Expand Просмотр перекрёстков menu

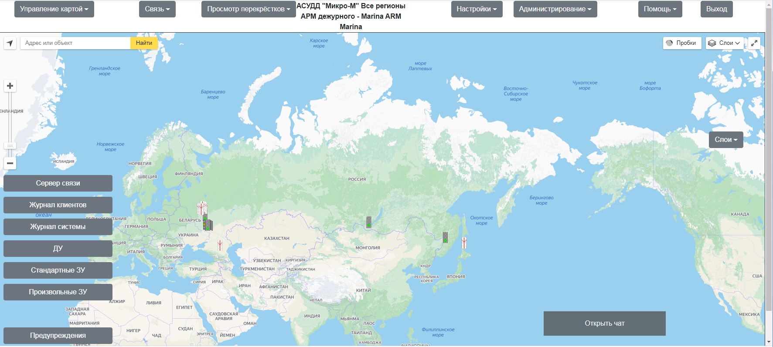coord(249,9)
